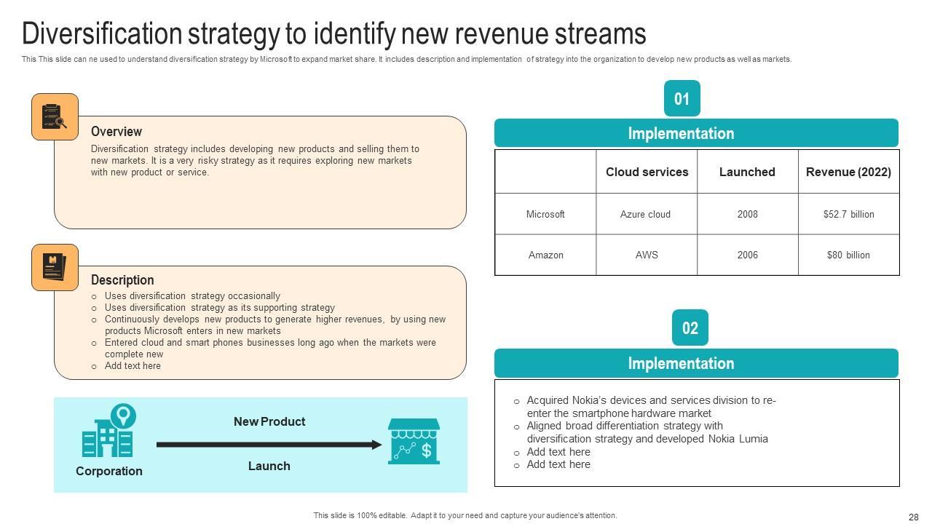932x524 pixels.
Task: Select the "Continuously develops new products" bullet
Action: (x=275, y=325)
